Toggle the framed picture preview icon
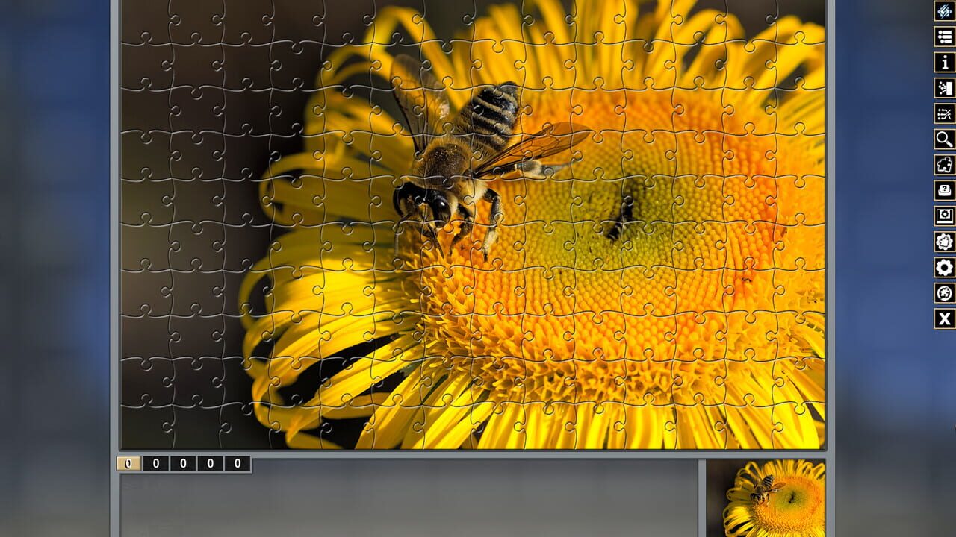 pos(945,216)
